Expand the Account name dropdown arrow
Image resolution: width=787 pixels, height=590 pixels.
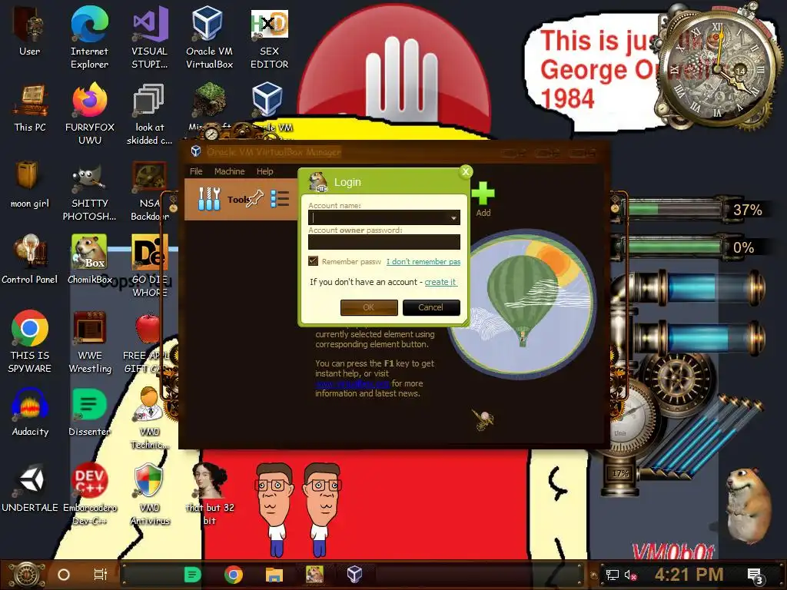coord(453,217)
